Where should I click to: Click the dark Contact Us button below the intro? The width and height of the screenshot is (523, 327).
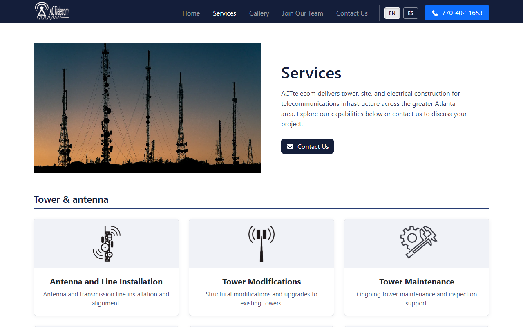click(307, 146)
